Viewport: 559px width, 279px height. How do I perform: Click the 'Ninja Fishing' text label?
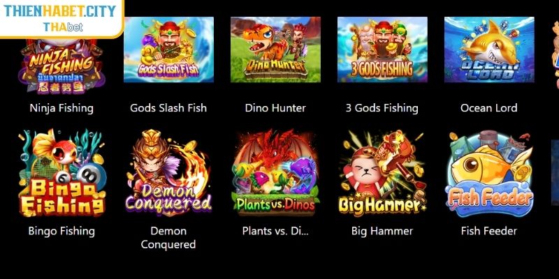click(x=61, y=108)
